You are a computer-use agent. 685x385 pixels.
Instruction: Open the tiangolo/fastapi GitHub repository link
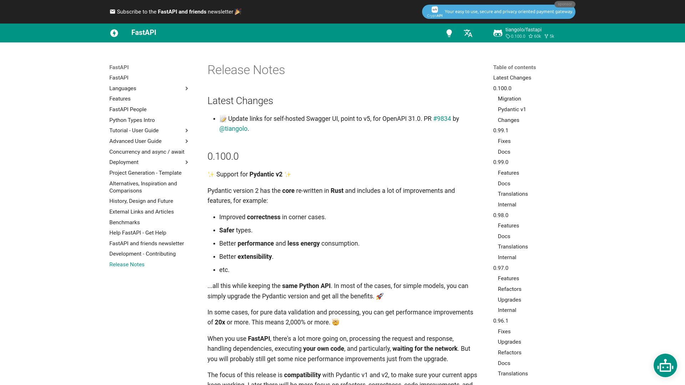point(524,33)
